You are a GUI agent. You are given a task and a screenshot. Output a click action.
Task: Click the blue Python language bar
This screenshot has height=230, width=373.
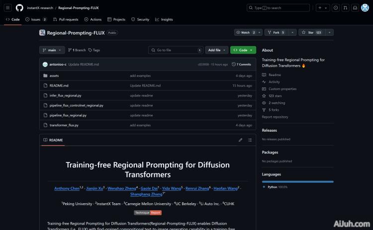click(297, 182)
